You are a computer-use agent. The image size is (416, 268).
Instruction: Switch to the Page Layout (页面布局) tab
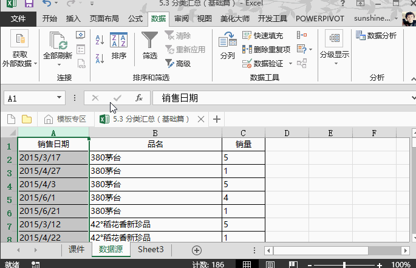click(x=104, y=19)
